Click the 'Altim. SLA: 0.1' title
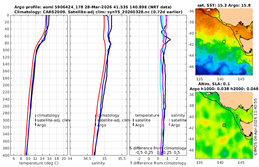This screenshot has height=167, width=259. click(214, 84)
